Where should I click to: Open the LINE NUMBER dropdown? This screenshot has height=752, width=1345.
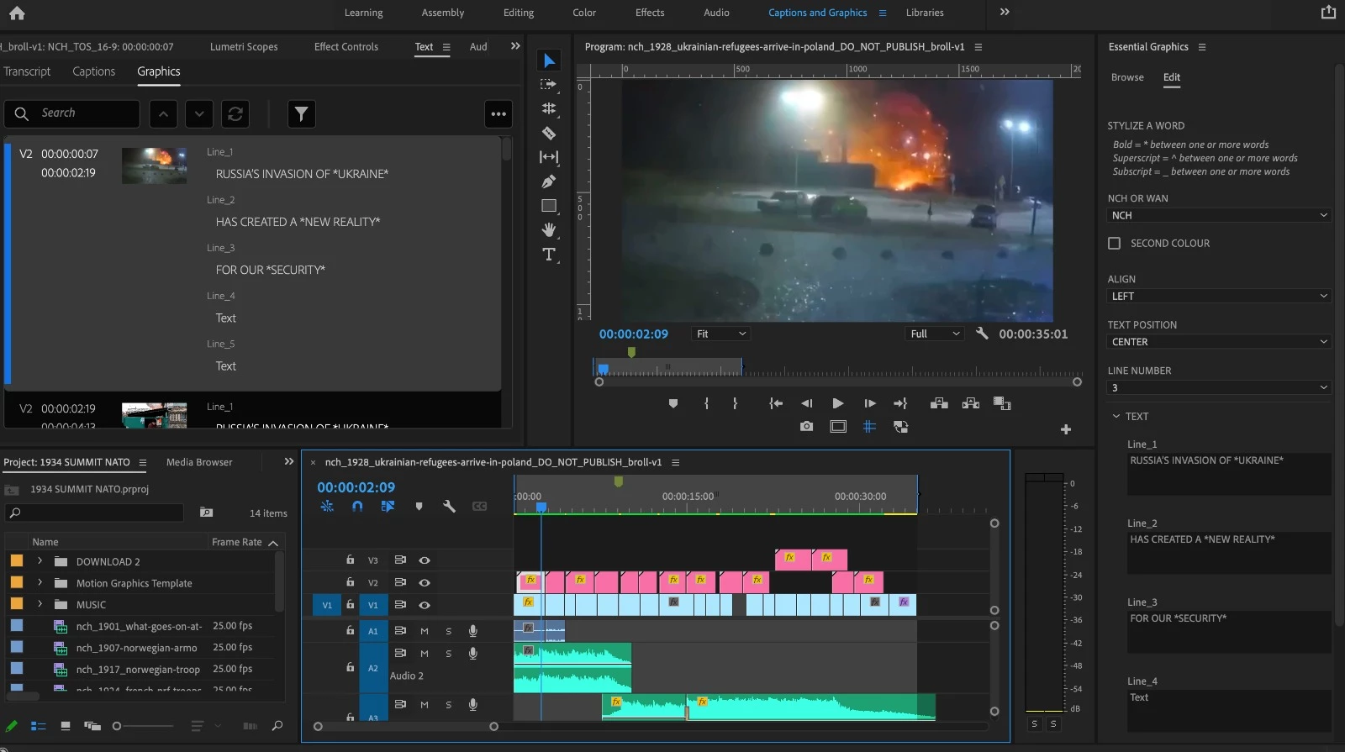pyautogui.click(x=1218, y=388)
